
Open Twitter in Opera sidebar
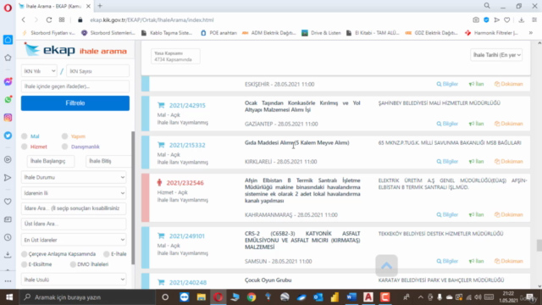coord(8,136)
